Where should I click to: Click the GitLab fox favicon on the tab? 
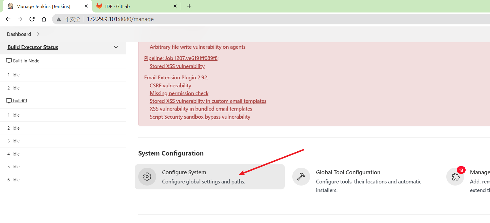coord(99,6)
